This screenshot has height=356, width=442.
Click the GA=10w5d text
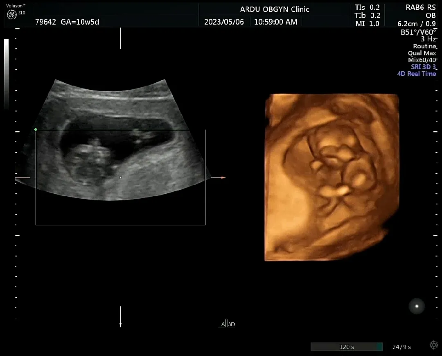click(80, 22)
